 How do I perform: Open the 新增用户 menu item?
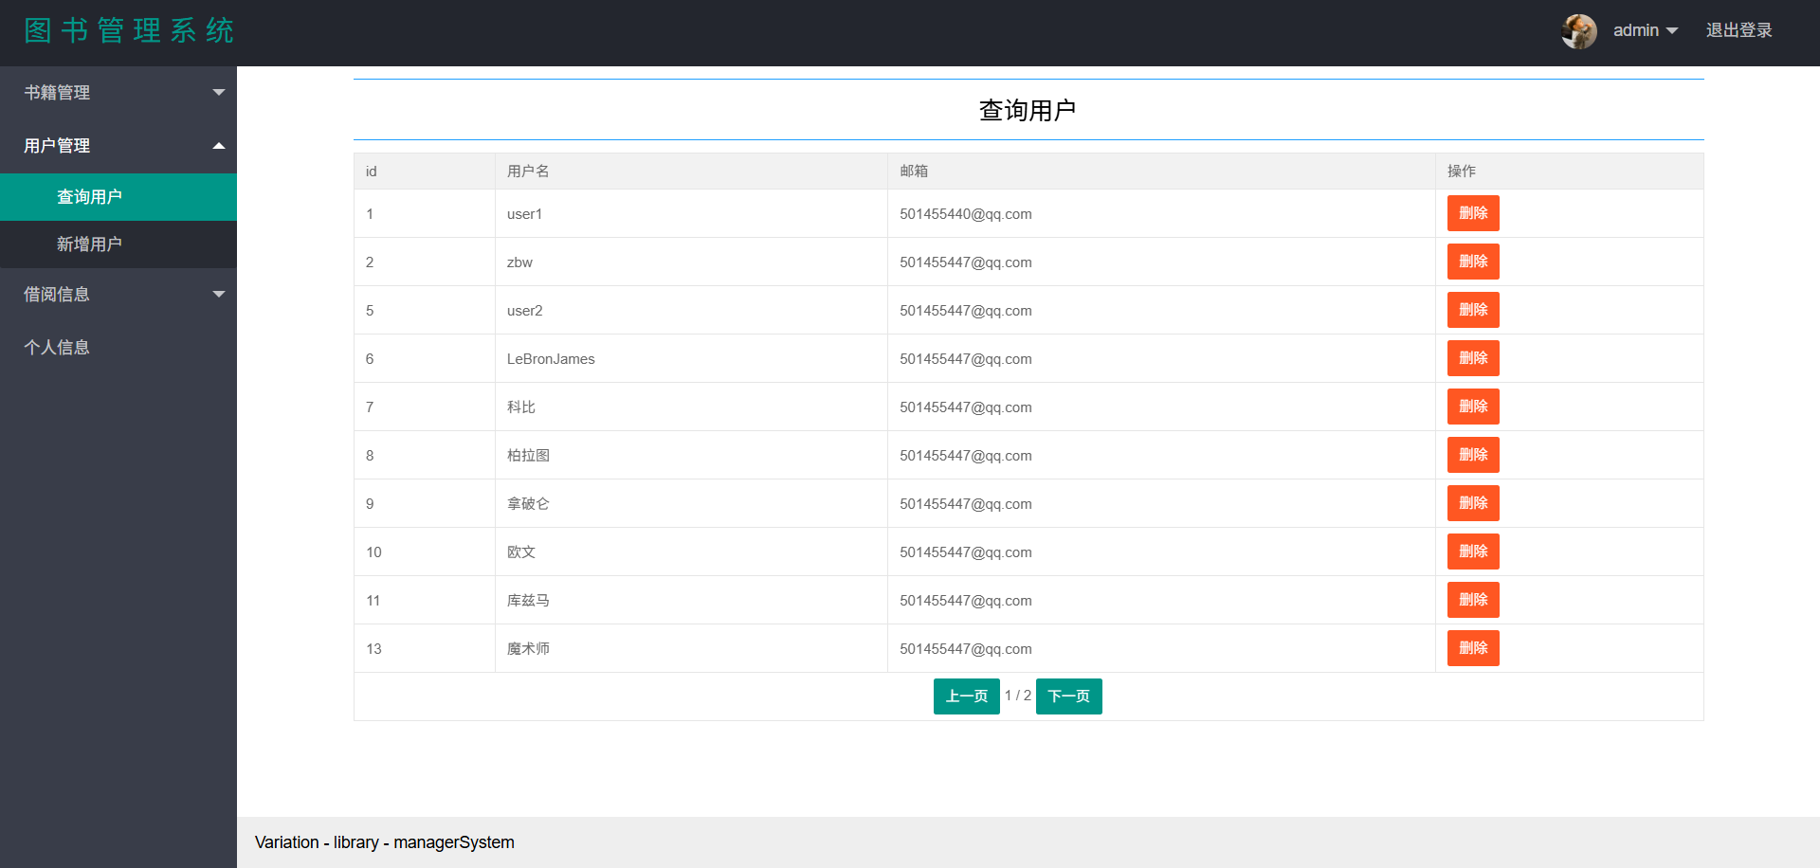[x=118, y=244]
